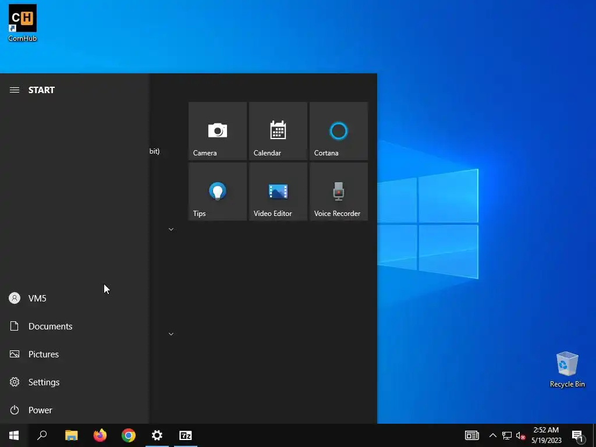Open the Power options menu
596x447 pixels.
[x=74, y=410]
